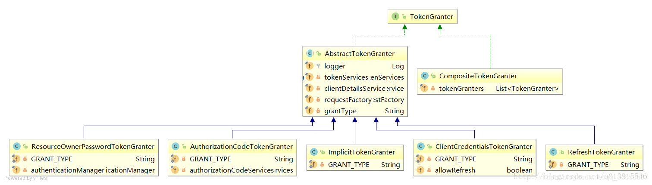This screenshot has height=185, width=652.
Task: Select the CompositeTokenGranter class title
Action: [x=478, y=76]
